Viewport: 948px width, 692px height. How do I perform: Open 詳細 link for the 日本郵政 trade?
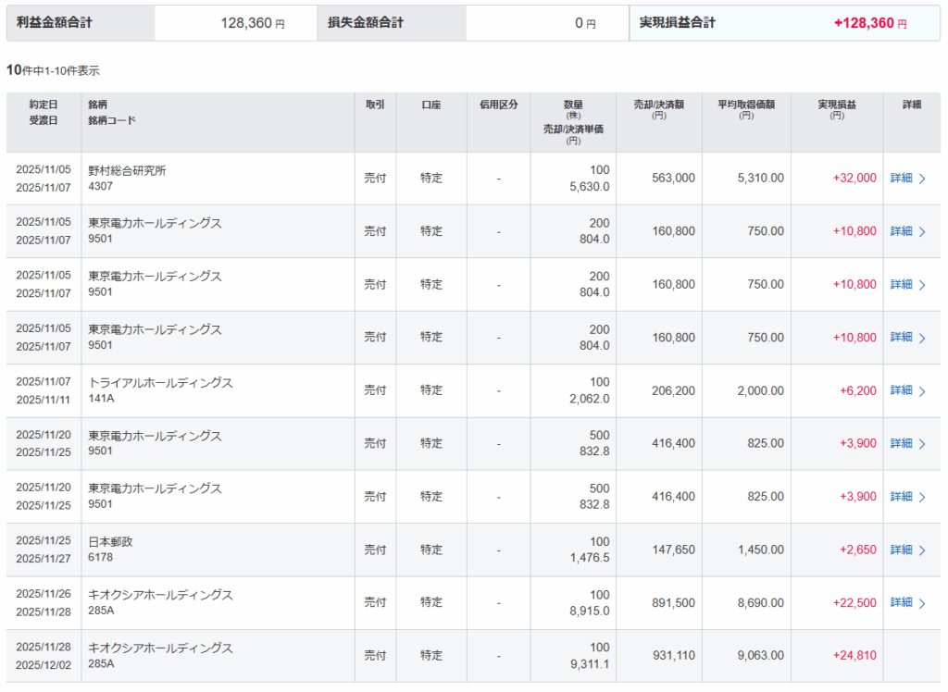pos(901,550)
